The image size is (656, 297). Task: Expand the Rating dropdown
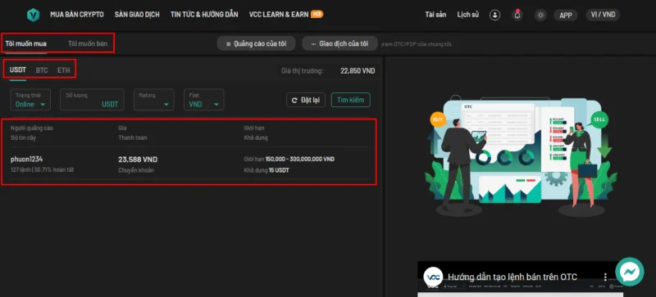pos(154,100)
